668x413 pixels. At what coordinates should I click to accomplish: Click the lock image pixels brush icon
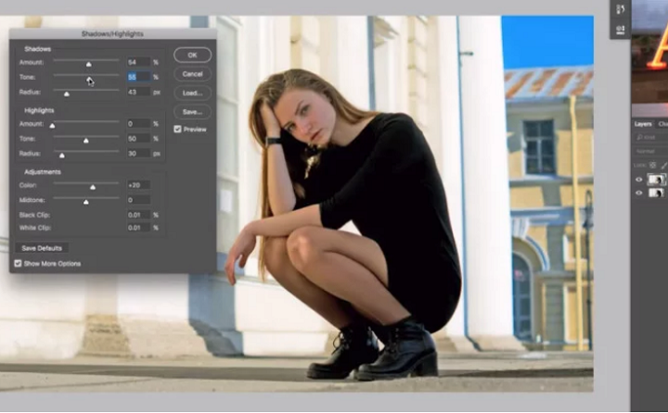[663, 165]
